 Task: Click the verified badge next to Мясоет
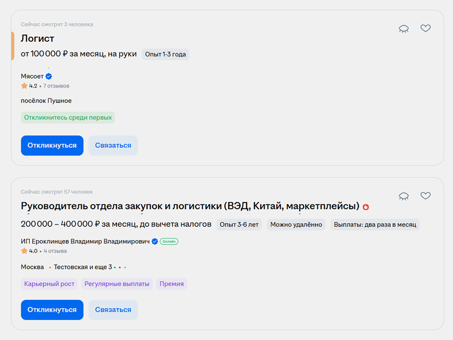49,77
